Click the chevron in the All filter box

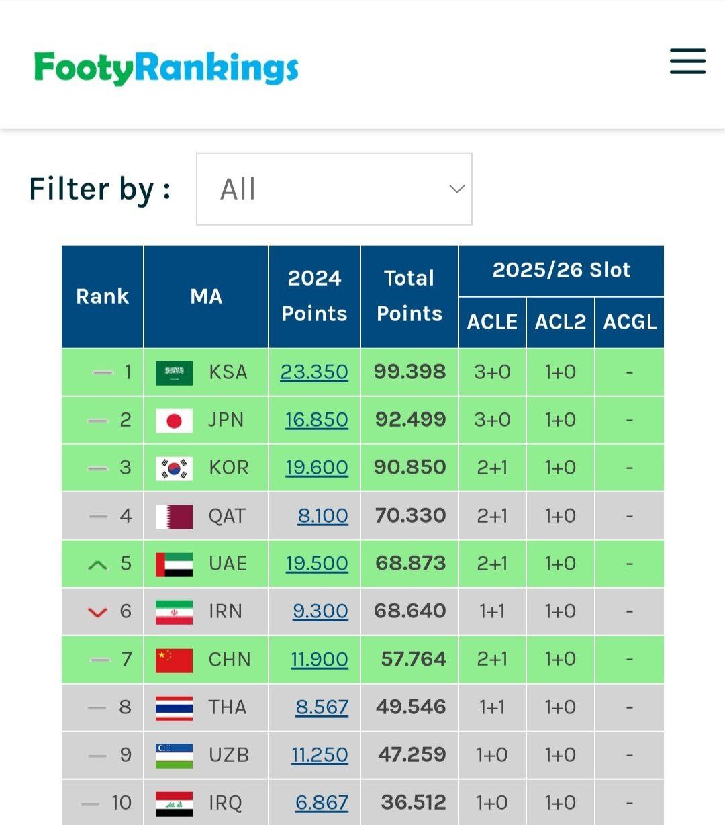pyautogui.click(x=456, y=189)
